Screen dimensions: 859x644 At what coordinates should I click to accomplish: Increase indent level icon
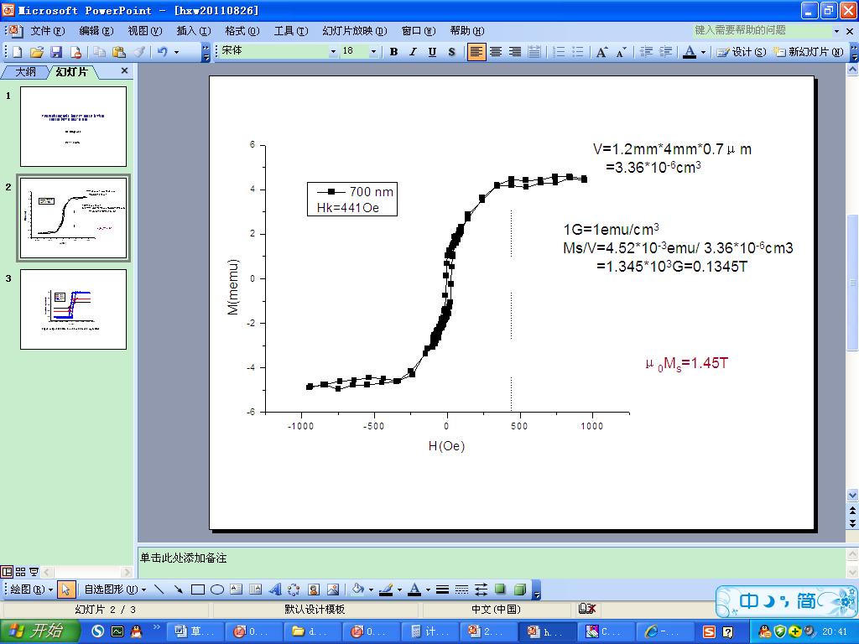tap(665, 52)
